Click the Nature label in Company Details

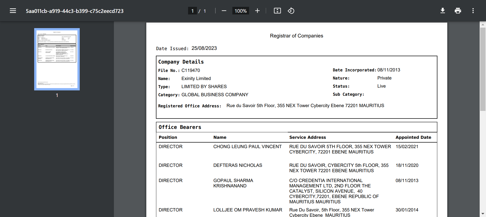(x=341, y=78)
